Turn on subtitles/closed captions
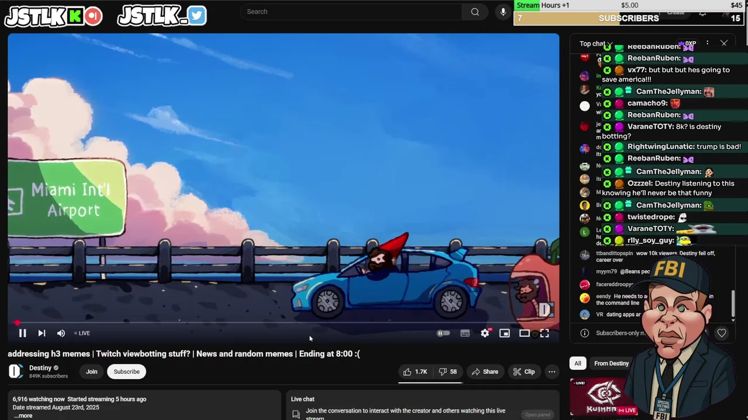 465,333
